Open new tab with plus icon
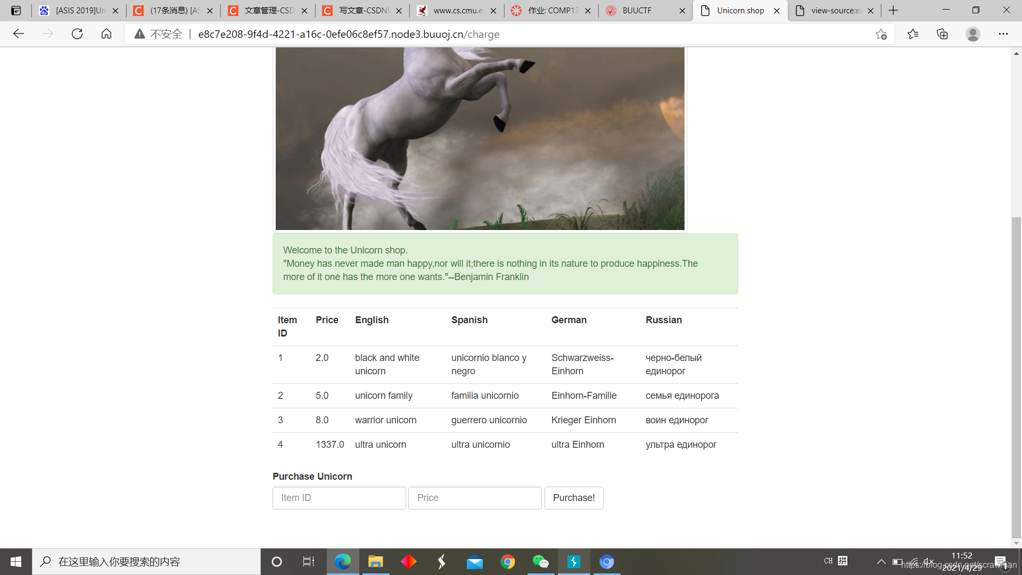 click(x=893, y=11)
